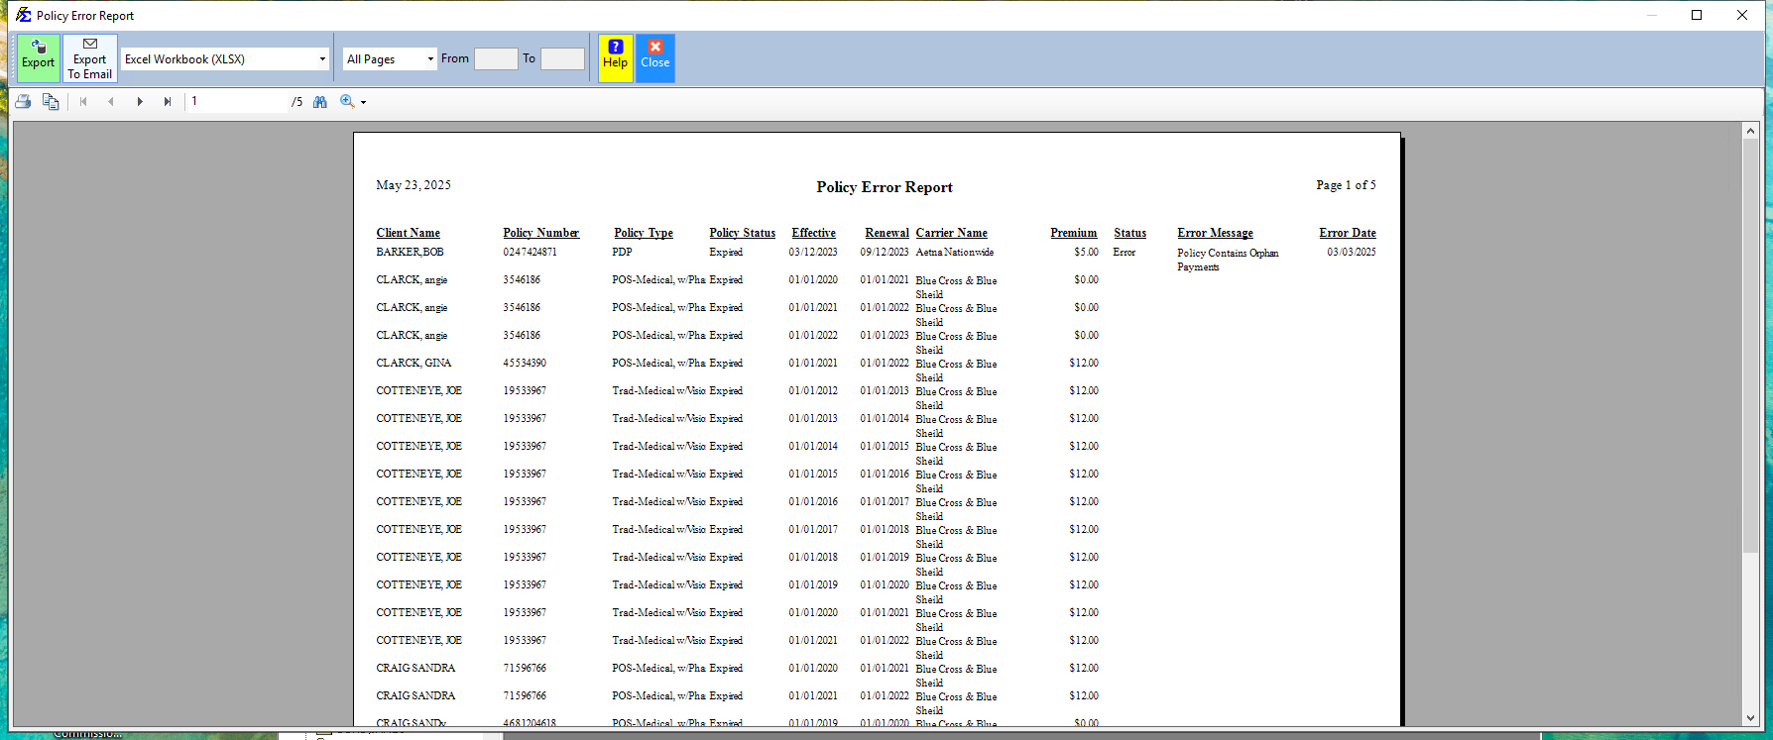Click the total pages /5 label
1773x740 pixels.
pyautogui.click(x=296, y=102)
